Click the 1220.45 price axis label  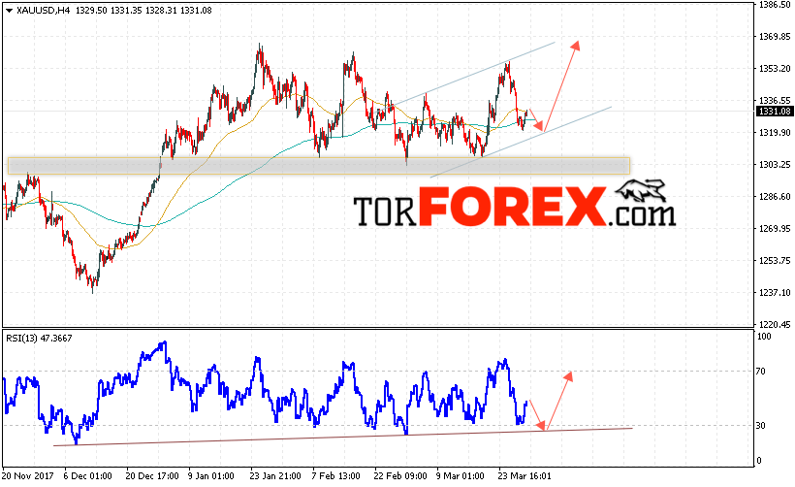[x=775, y=324]
